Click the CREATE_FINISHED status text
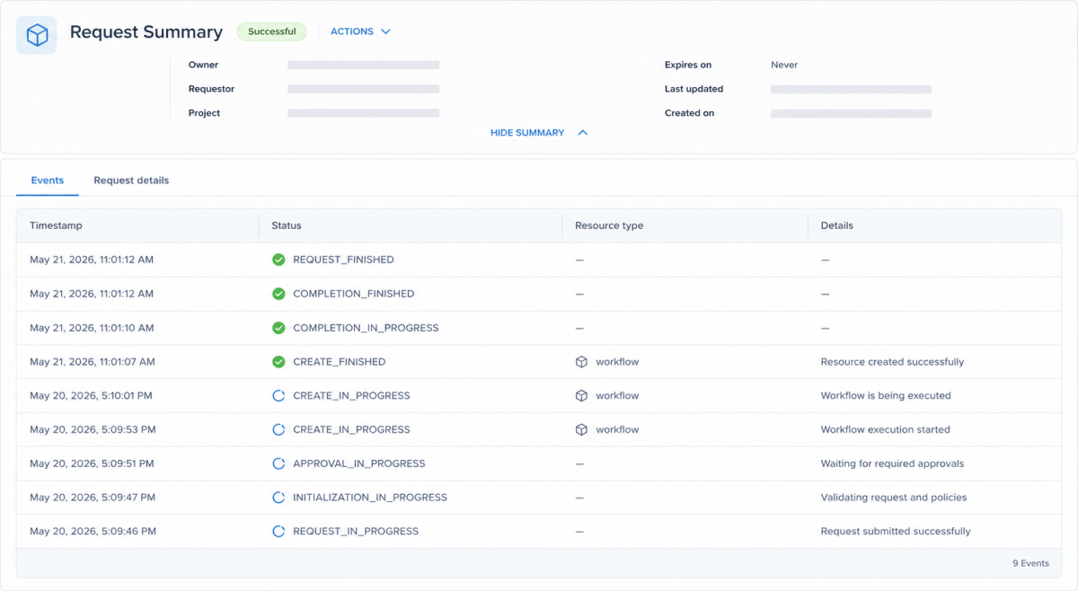Image resolution: width=1078 pixels, height=591 pixels. [x=339, y=362]
